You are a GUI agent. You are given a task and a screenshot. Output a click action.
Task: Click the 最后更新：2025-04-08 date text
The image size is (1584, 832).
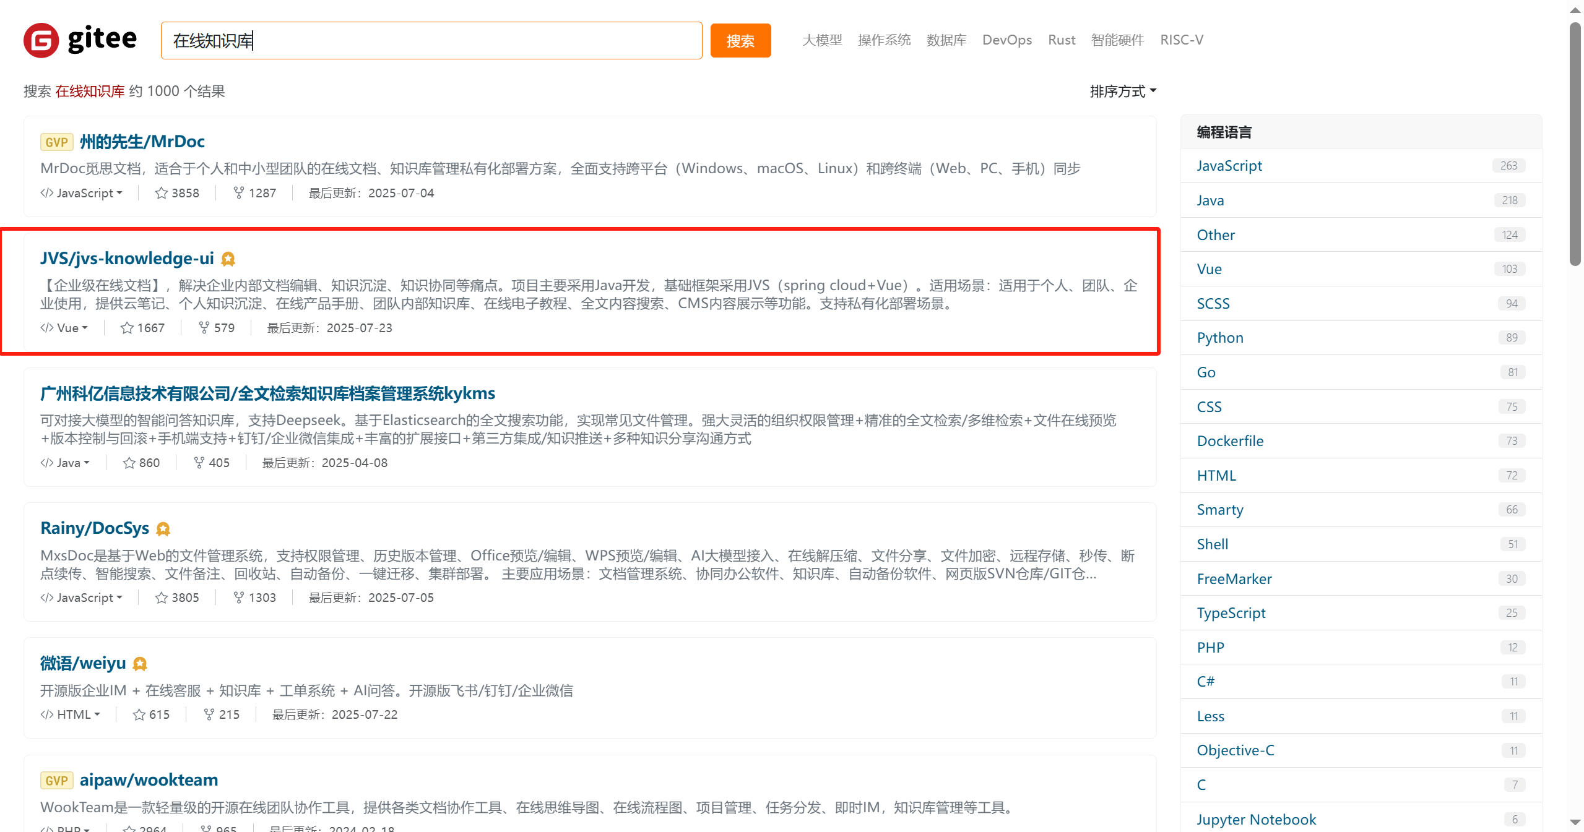(324, 463)
